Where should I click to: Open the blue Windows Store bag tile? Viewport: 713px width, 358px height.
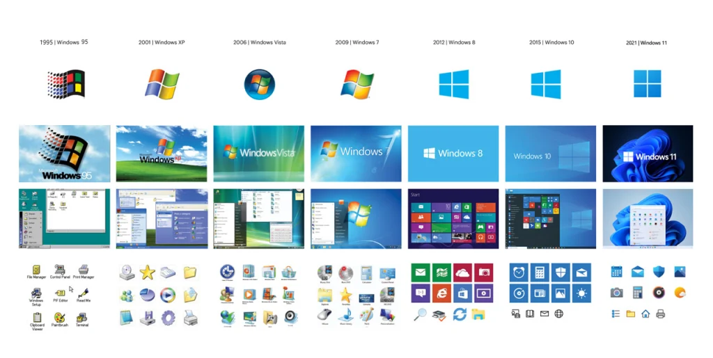pyautogui.click(x=462, y=293)
